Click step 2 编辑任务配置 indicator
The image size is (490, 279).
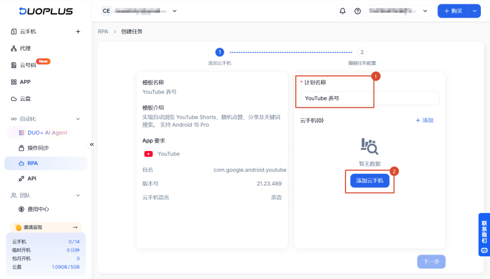coord(362,52)
